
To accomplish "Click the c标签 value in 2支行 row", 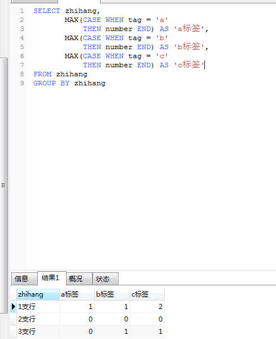I will click(x=147, y=319).
